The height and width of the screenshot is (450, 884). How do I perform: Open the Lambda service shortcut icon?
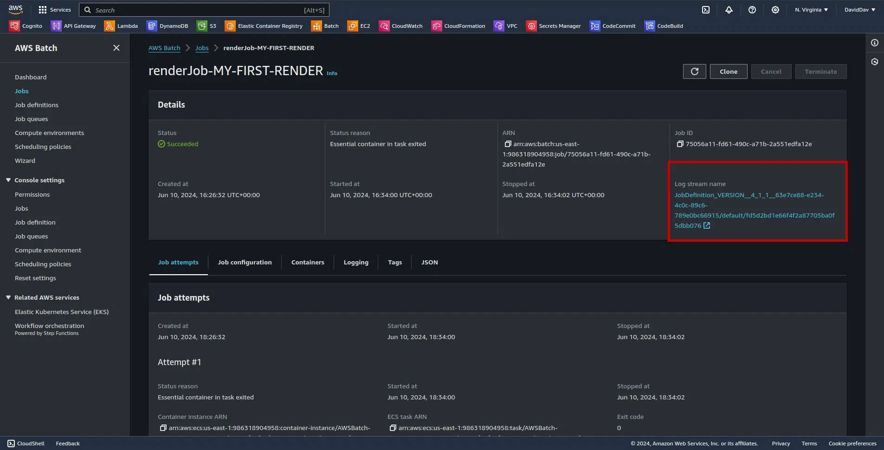110,26
